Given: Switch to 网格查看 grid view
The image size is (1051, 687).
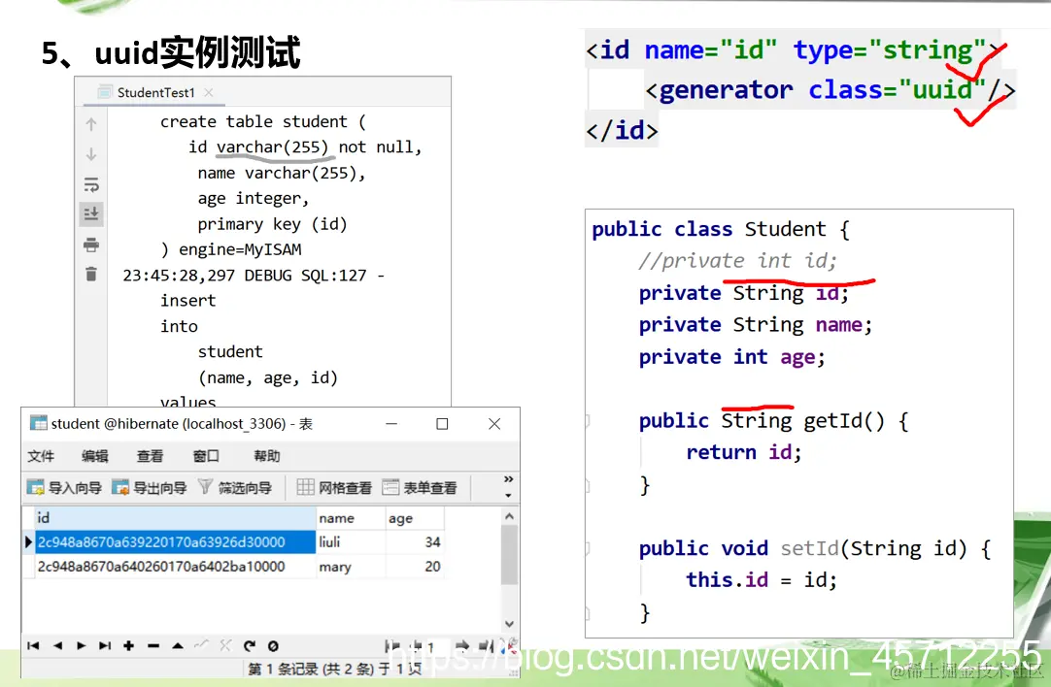Looking at the screenshot, I should [x=334, y=487].
